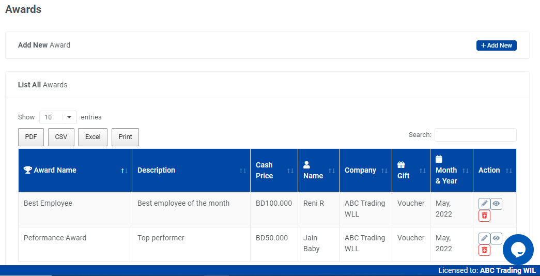Export awards table to CSV
Image resolution: width=540 pixels, height=276 pixels.
(x=61, y=137)
